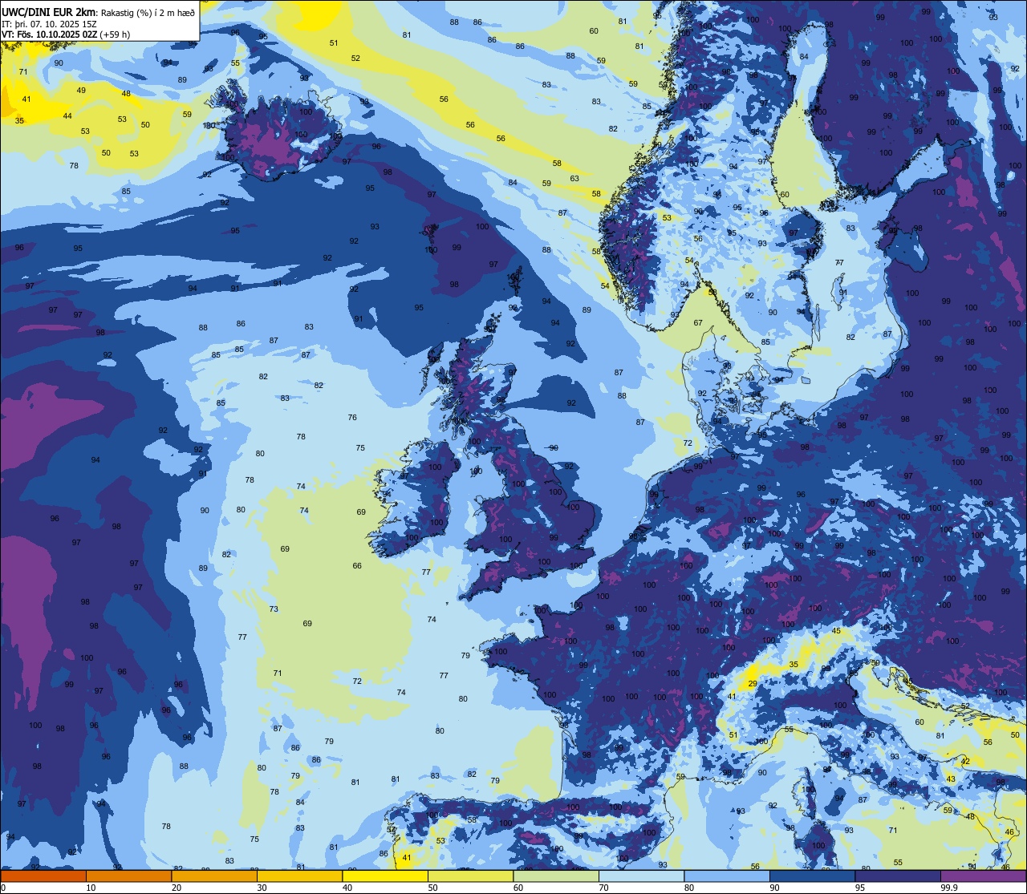Pick the pale yellow 50–60 legend segment

[x=470, y=876]
